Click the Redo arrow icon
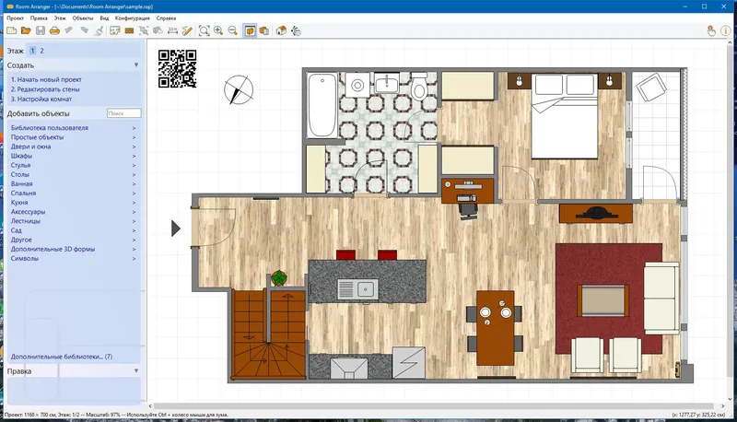Screen dimensions: 737x422 click(84, 31)
